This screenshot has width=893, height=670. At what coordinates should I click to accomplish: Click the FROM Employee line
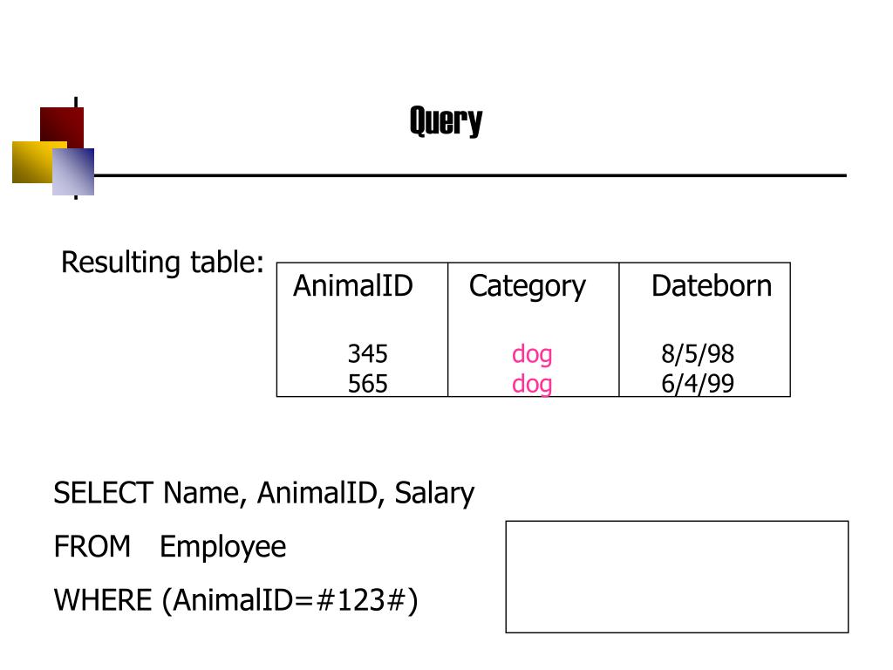pos(170,548)
